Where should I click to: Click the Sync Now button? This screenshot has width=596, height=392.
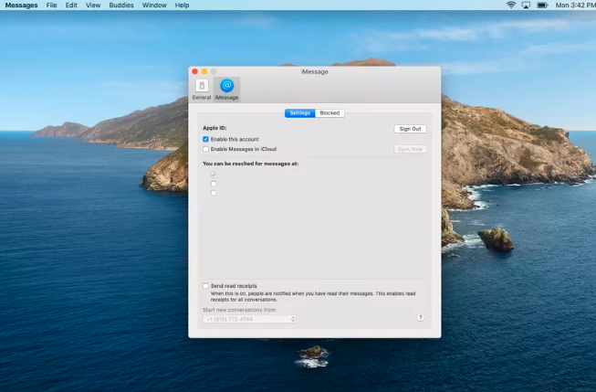(x=410, y=149)
